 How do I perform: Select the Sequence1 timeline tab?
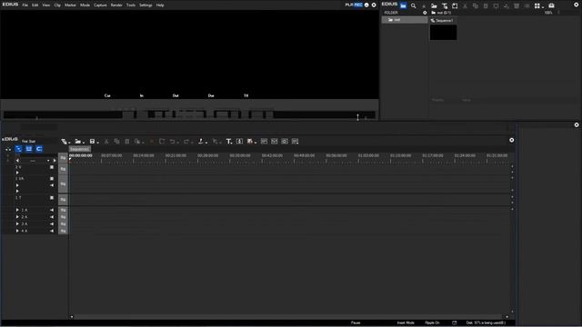click(79, 149)
